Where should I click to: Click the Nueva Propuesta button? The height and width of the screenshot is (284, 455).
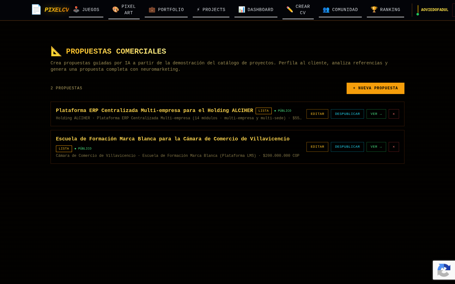point(375,88)
